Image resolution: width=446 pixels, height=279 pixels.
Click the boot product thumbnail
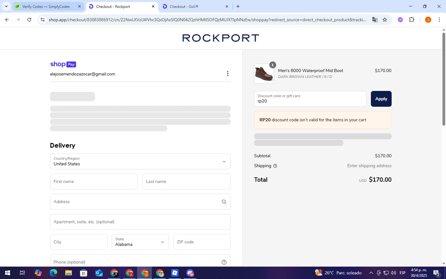264,73
